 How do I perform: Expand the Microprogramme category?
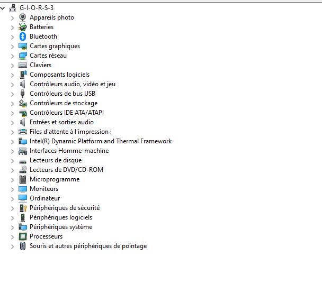[x=13, y=180]
